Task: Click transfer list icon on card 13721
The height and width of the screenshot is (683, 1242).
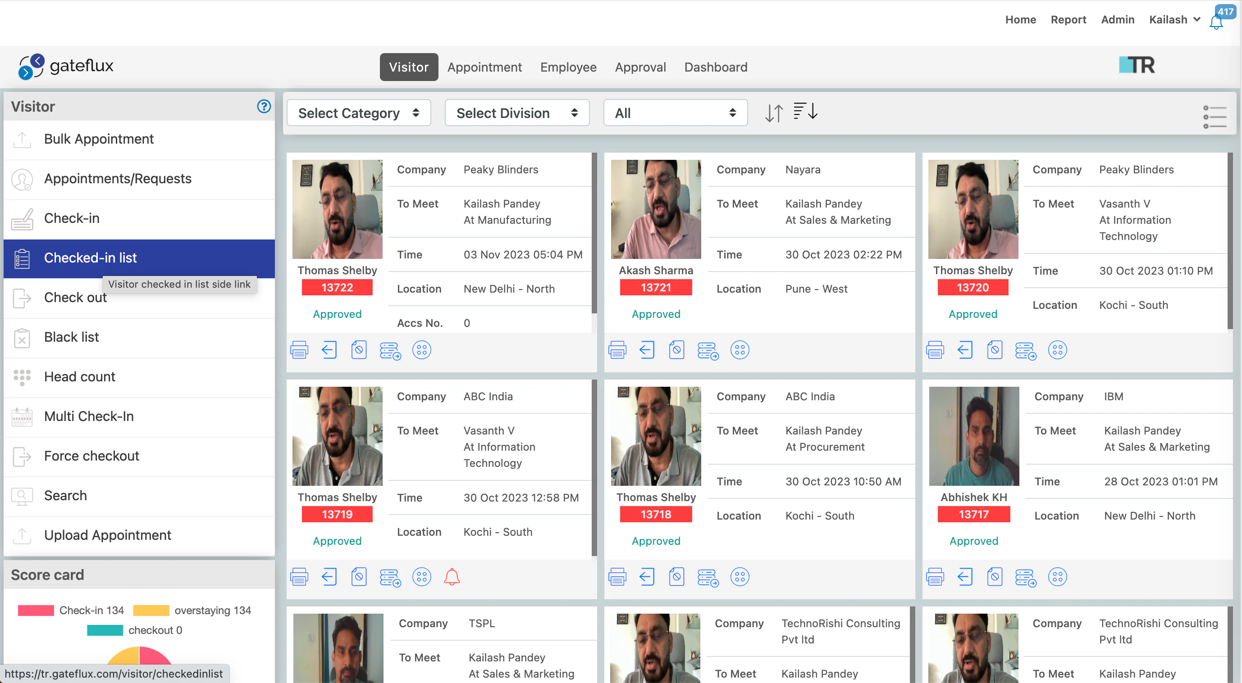Action: [x=708, y=350]
